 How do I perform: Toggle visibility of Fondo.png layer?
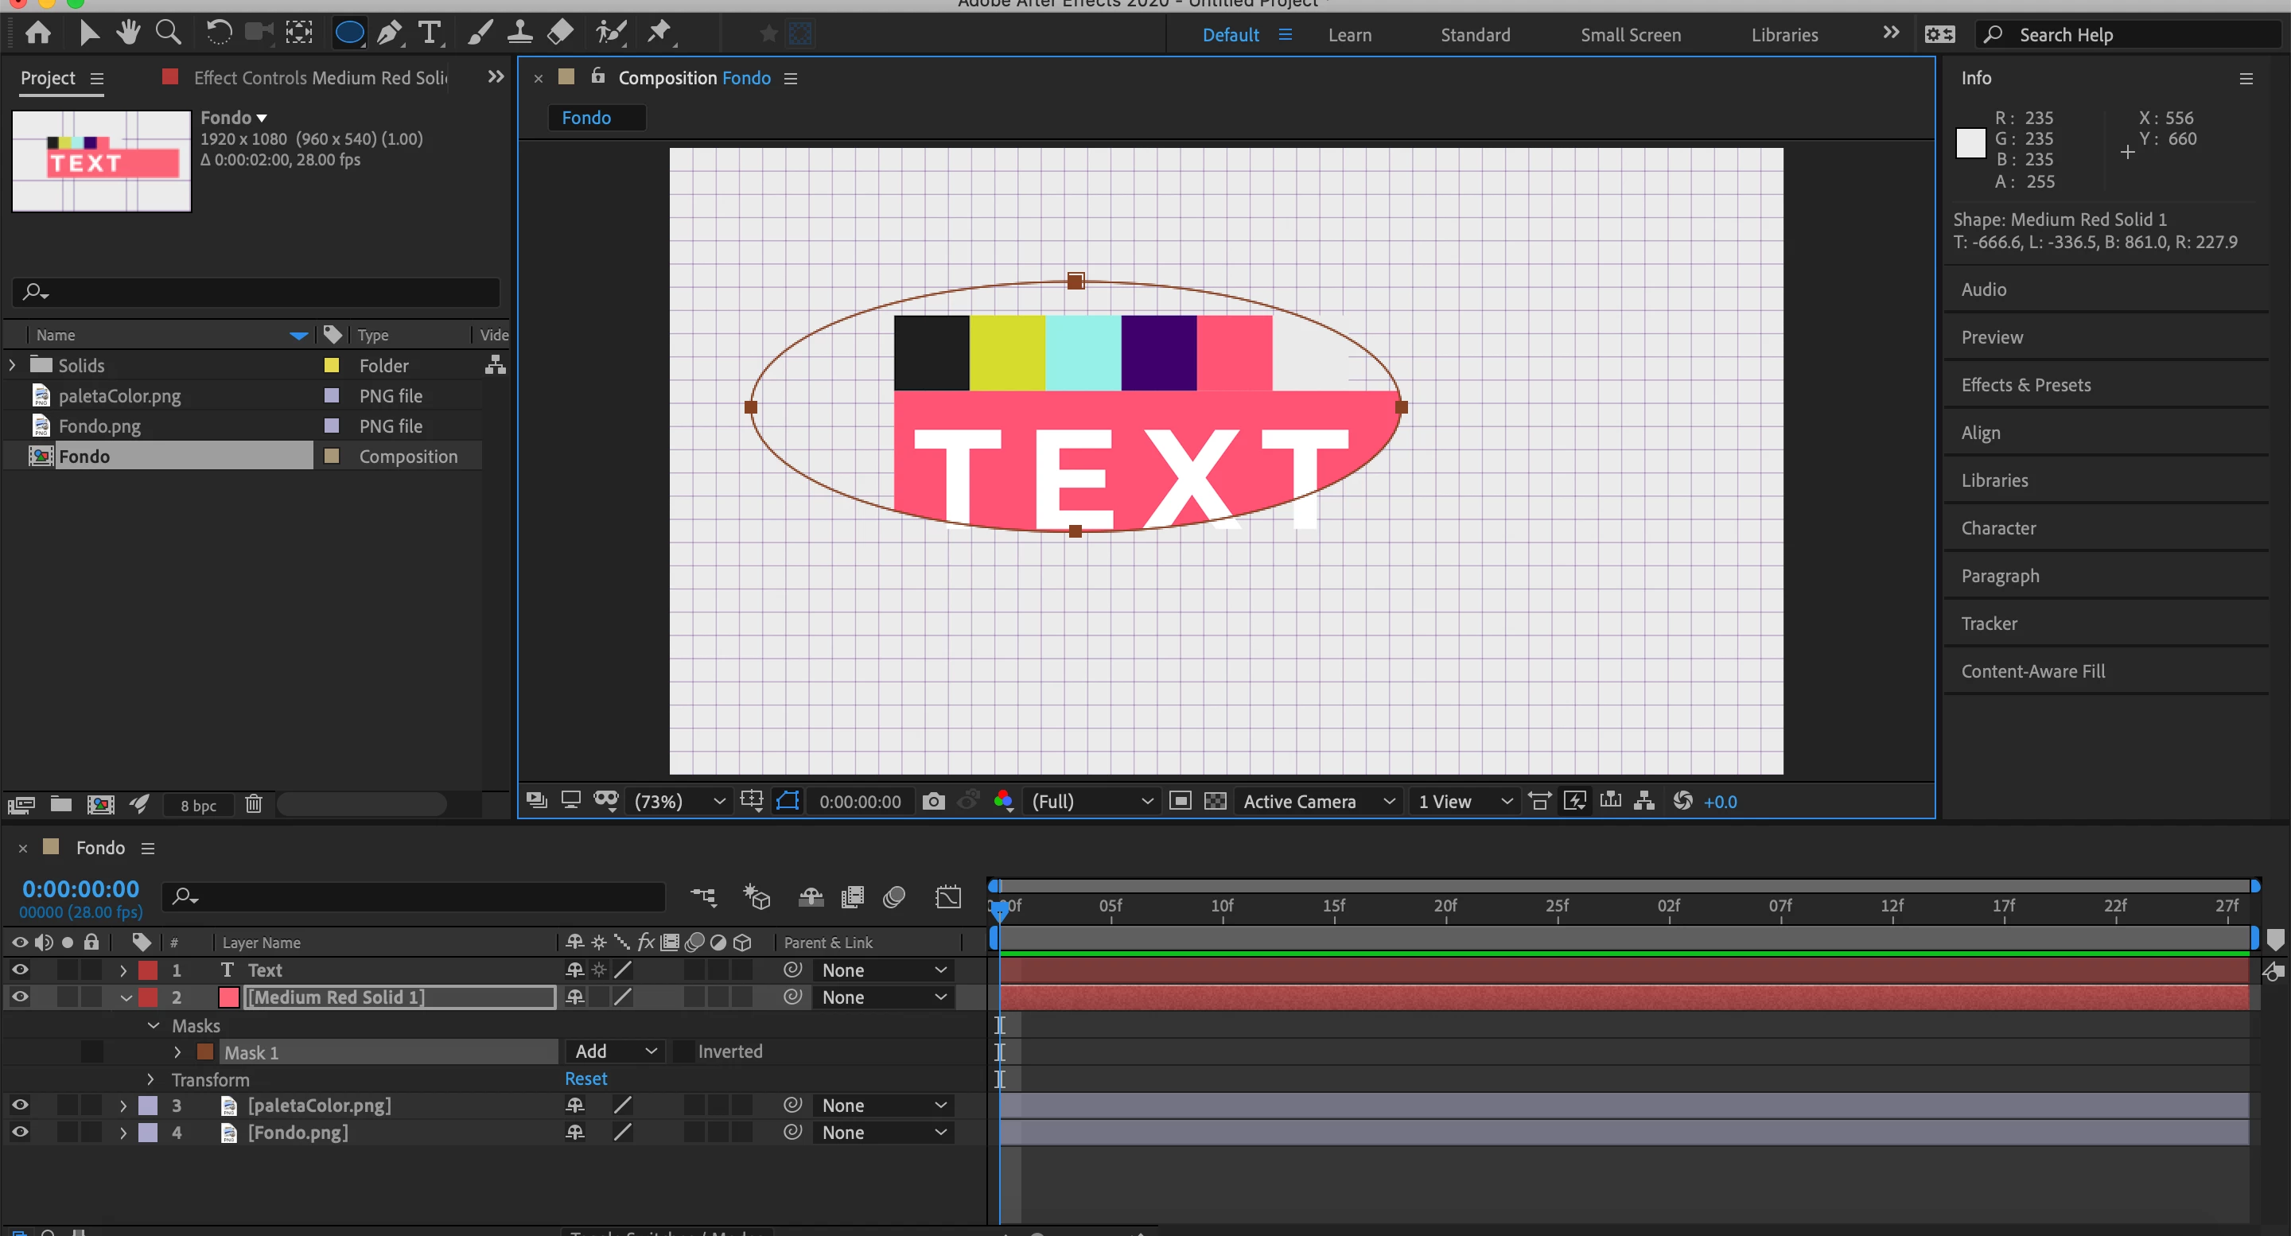tap(20, 1132)
